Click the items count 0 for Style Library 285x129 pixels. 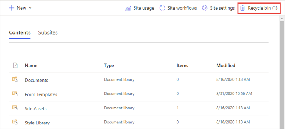click(x=178, y=122)
